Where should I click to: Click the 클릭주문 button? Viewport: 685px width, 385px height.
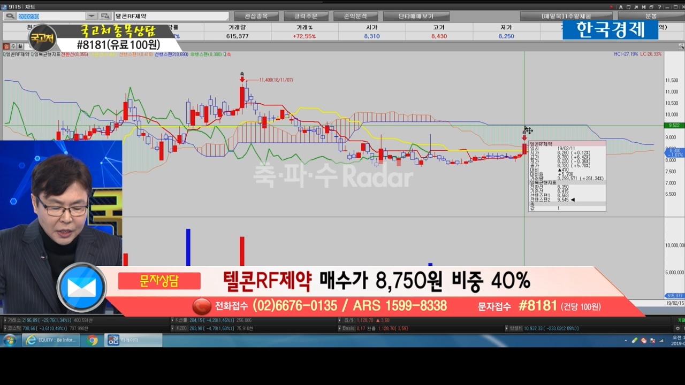point(305,17)
